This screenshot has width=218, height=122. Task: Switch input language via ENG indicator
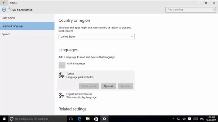pos(202,119)
